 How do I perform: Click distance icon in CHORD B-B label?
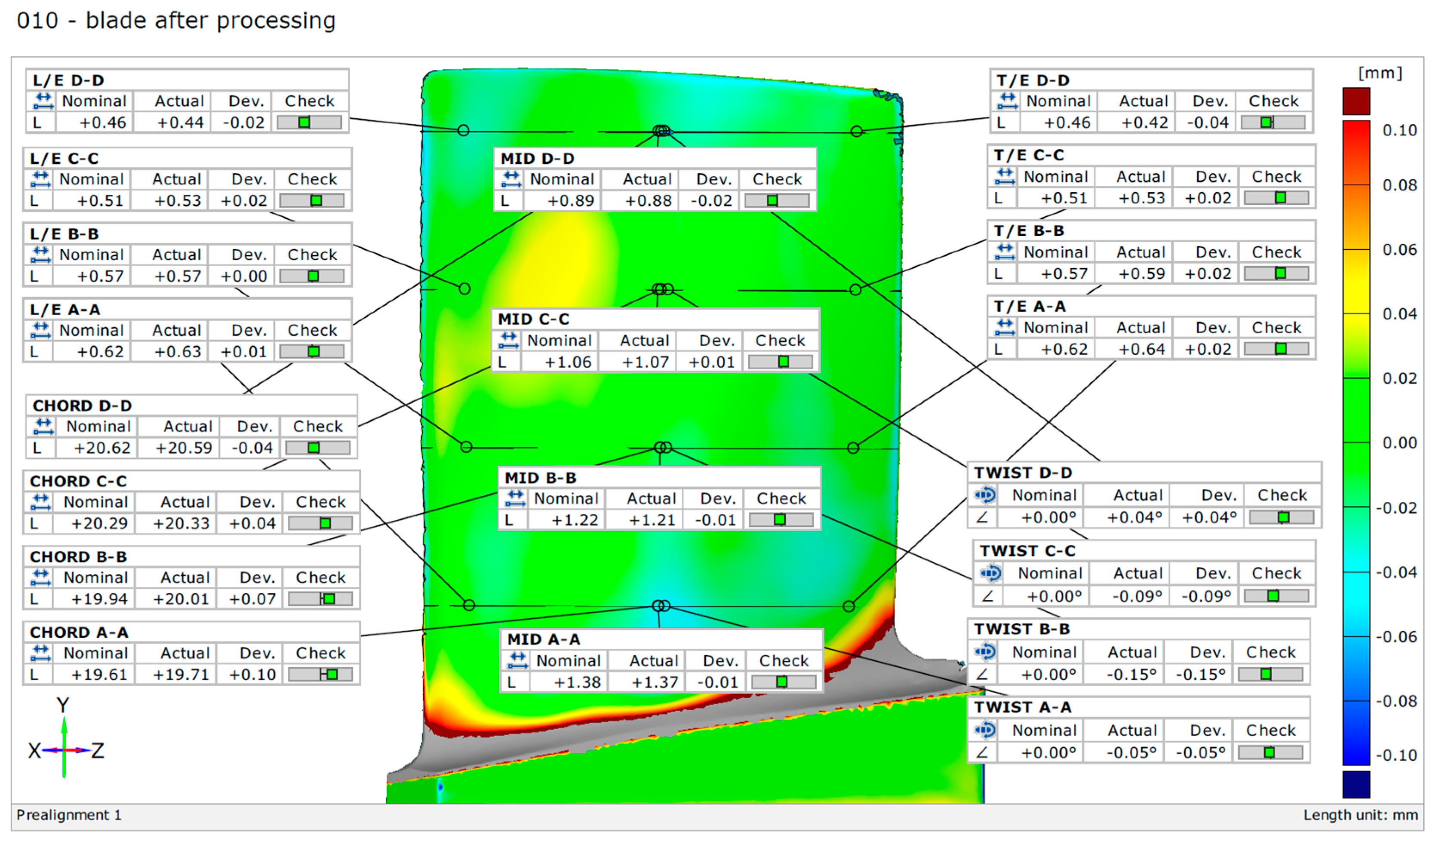tap(40, 578)
